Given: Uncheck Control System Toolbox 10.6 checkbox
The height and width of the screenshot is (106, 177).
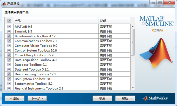Looking at the screenshot, I should [9, 50].
